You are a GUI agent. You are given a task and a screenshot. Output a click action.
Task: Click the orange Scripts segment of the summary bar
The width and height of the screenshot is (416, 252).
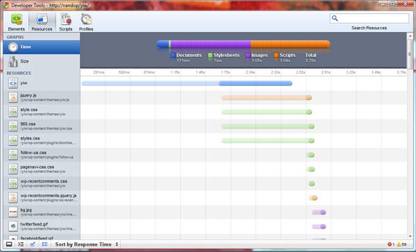click(291, 44)
